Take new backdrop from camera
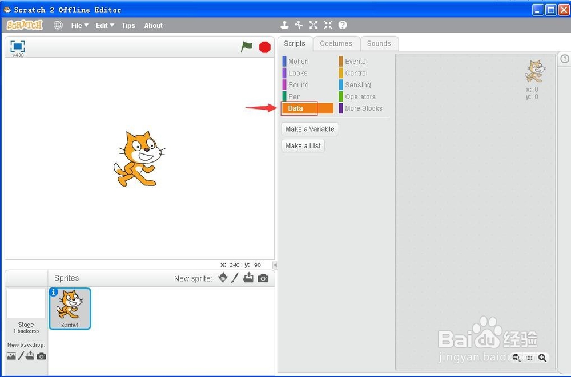 click(x=42, y=356)
